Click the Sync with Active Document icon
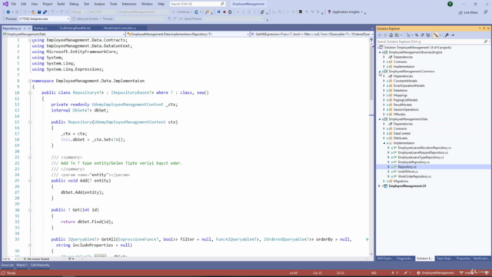492x277 pixels. point(417,35)
